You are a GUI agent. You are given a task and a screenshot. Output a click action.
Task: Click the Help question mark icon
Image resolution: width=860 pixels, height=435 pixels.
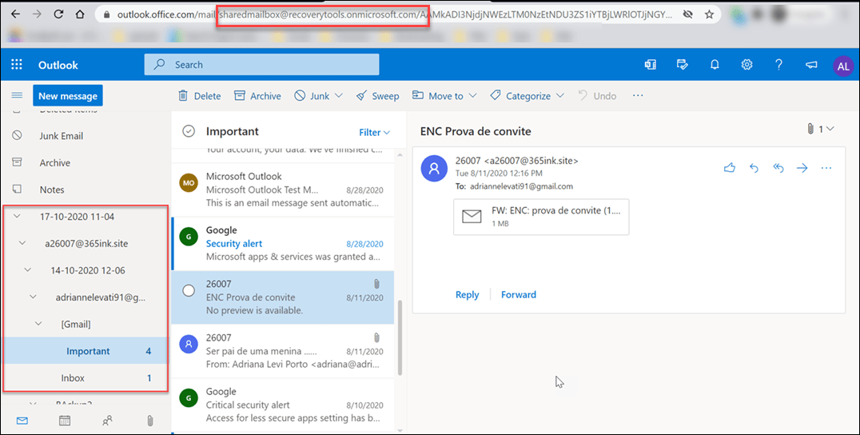[x=778, y=65]
